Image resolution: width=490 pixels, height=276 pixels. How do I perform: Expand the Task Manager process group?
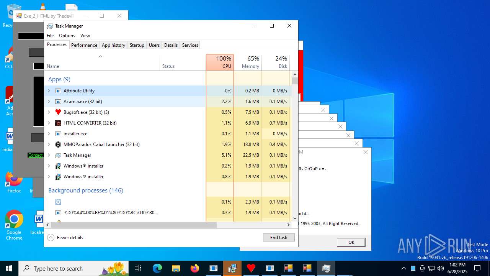pos(49,155)
